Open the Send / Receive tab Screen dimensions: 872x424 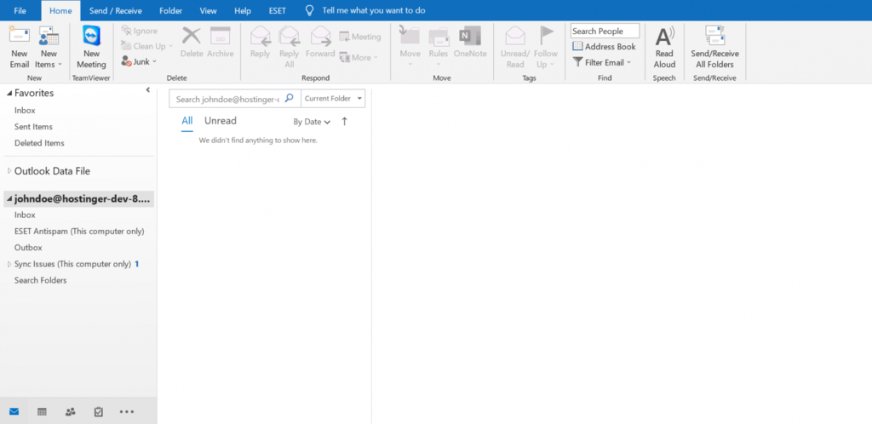(115, 10)
